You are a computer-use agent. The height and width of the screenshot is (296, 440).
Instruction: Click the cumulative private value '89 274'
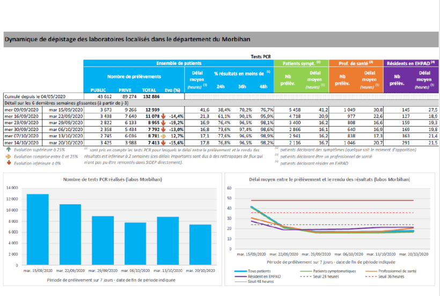pyautogui.click(x=129, y=97)
